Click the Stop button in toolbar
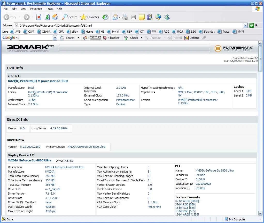Screen dimensions: 264x223 [x=39, y=17]
